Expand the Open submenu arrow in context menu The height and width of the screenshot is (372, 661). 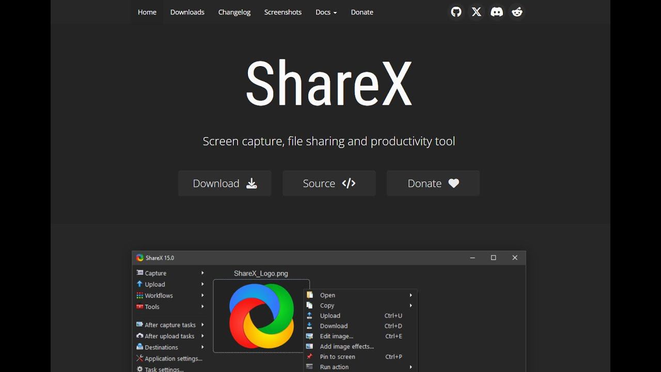pyautogui.click(x=411, y=295)
